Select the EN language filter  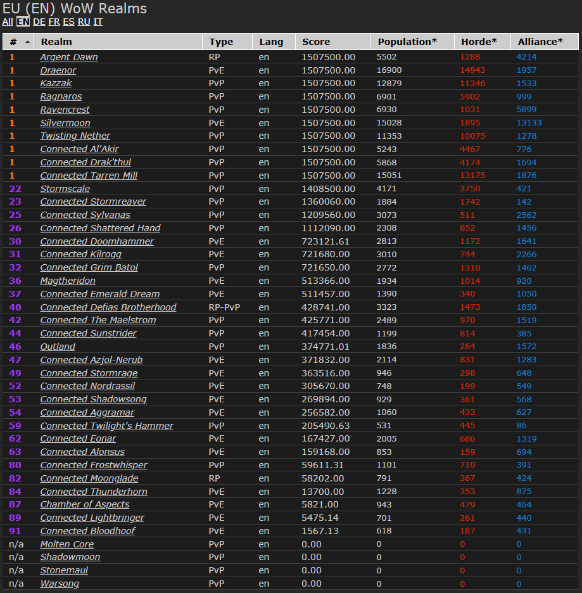23,22
